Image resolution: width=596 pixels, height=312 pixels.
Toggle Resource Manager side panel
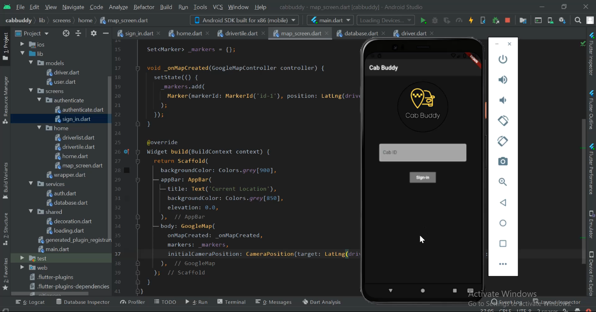click(x=6, y=100)
